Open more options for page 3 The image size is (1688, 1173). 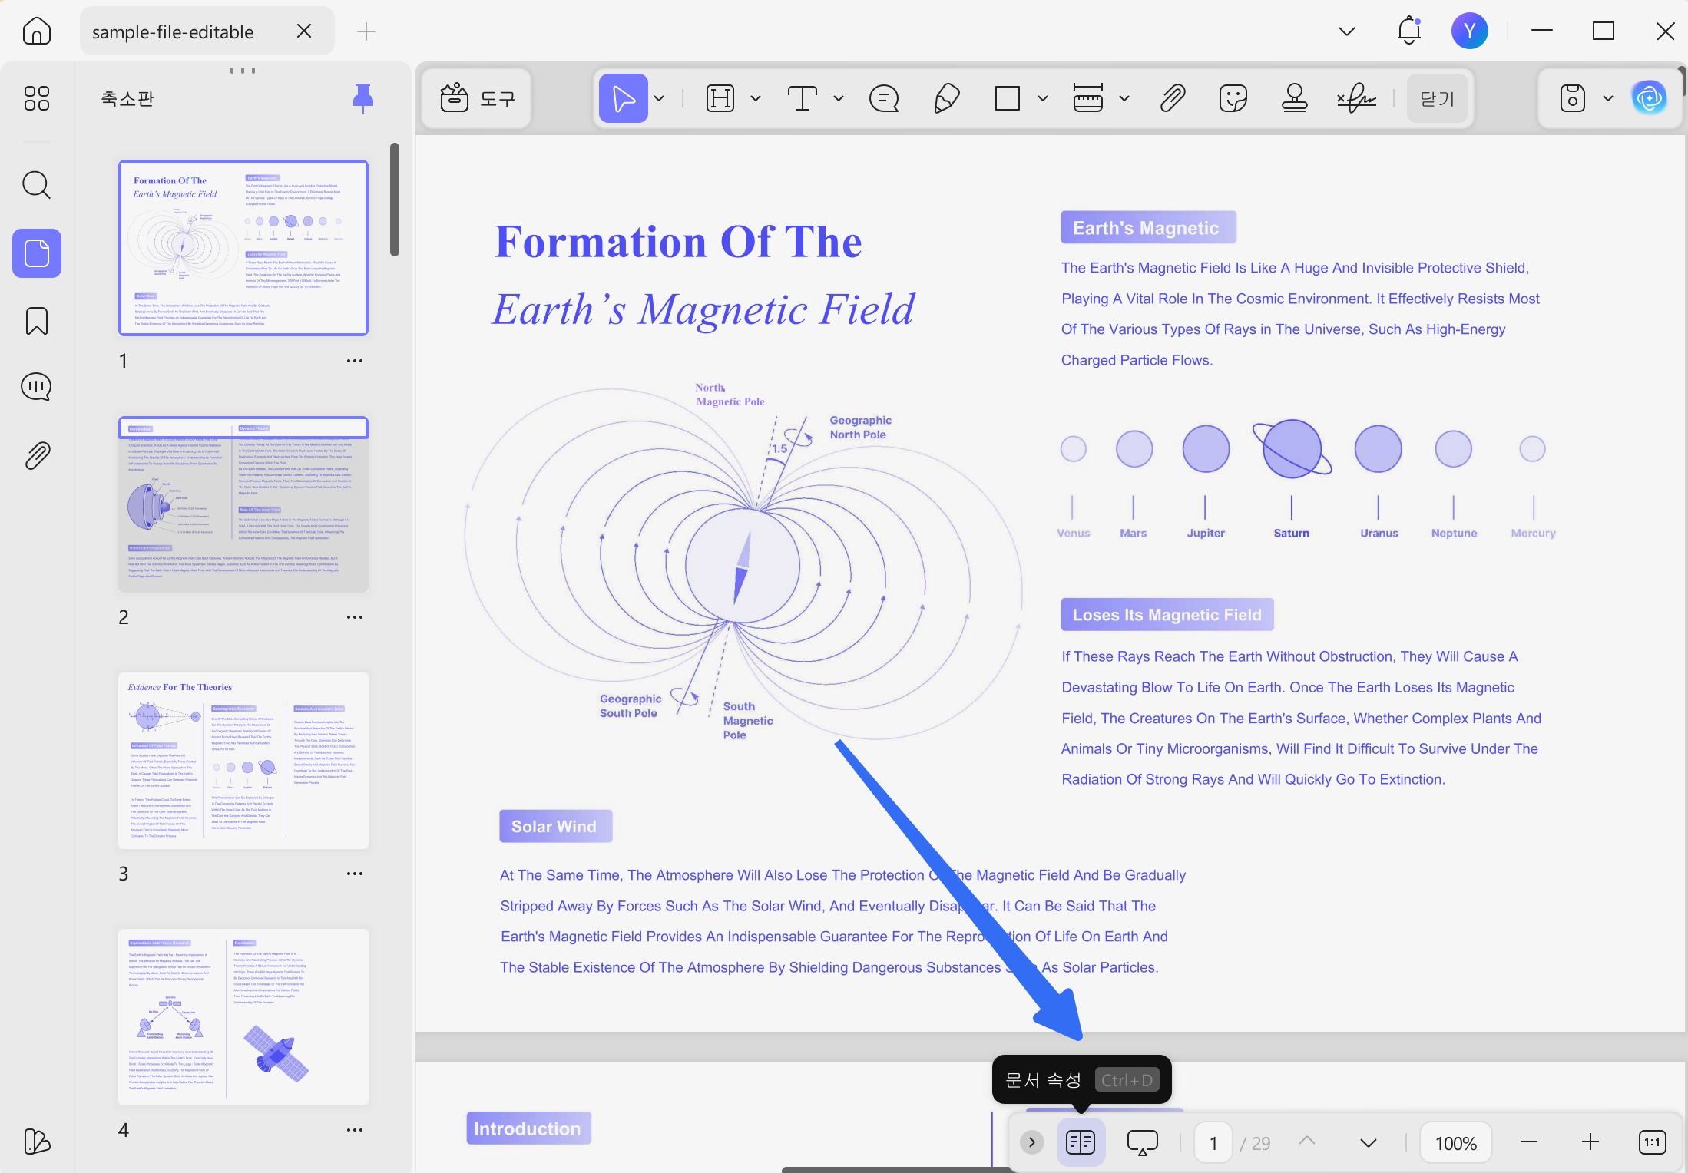click(x=355, y=874)
